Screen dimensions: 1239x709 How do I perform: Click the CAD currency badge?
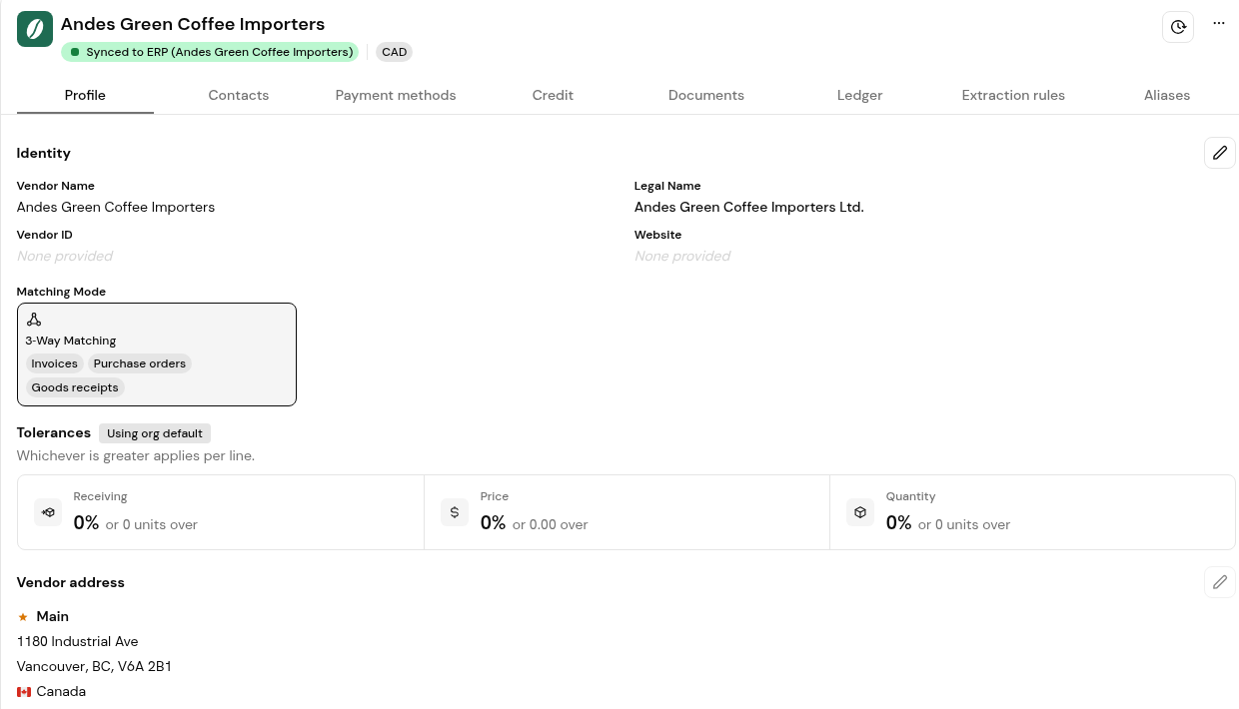[x=395, y=52]
